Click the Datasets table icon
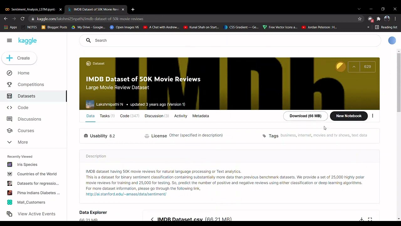This screenshot has width=401, height=226. coord(9,96)
